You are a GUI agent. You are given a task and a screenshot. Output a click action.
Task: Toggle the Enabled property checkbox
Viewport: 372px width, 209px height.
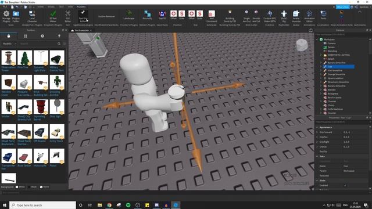point(345,186)
